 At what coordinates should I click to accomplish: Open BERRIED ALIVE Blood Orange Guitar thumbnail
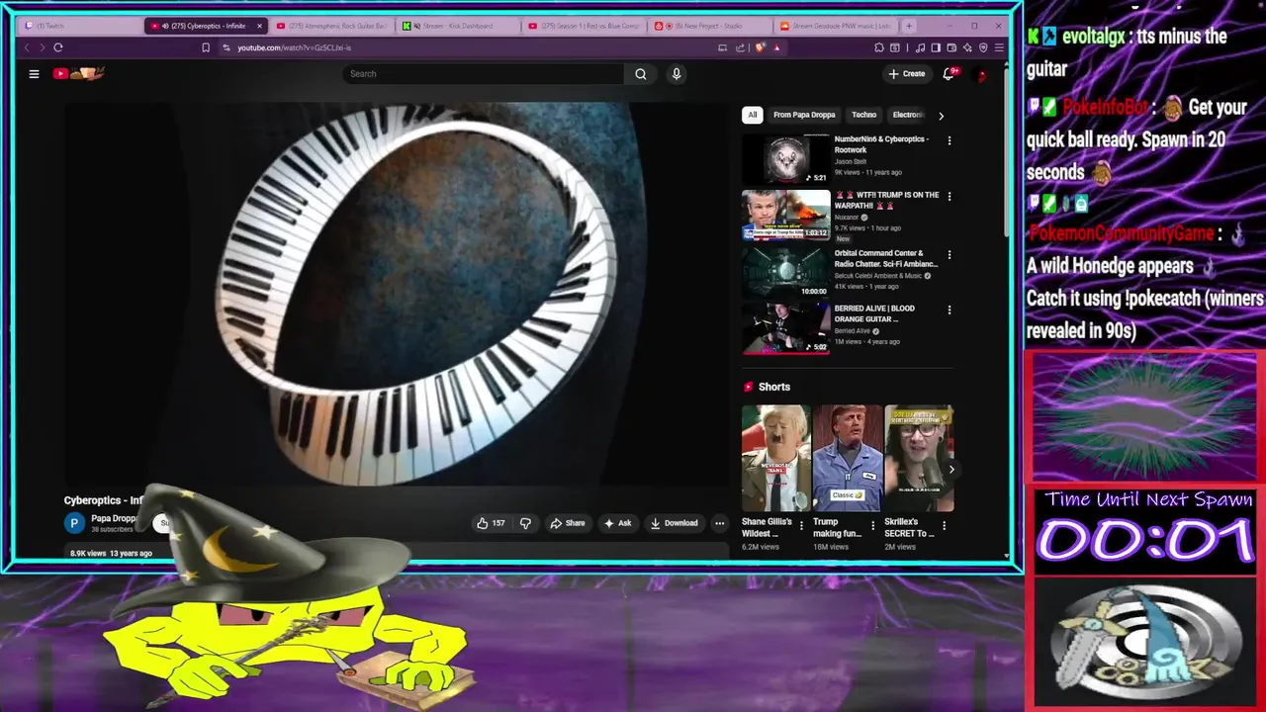[x=786, y=328]
